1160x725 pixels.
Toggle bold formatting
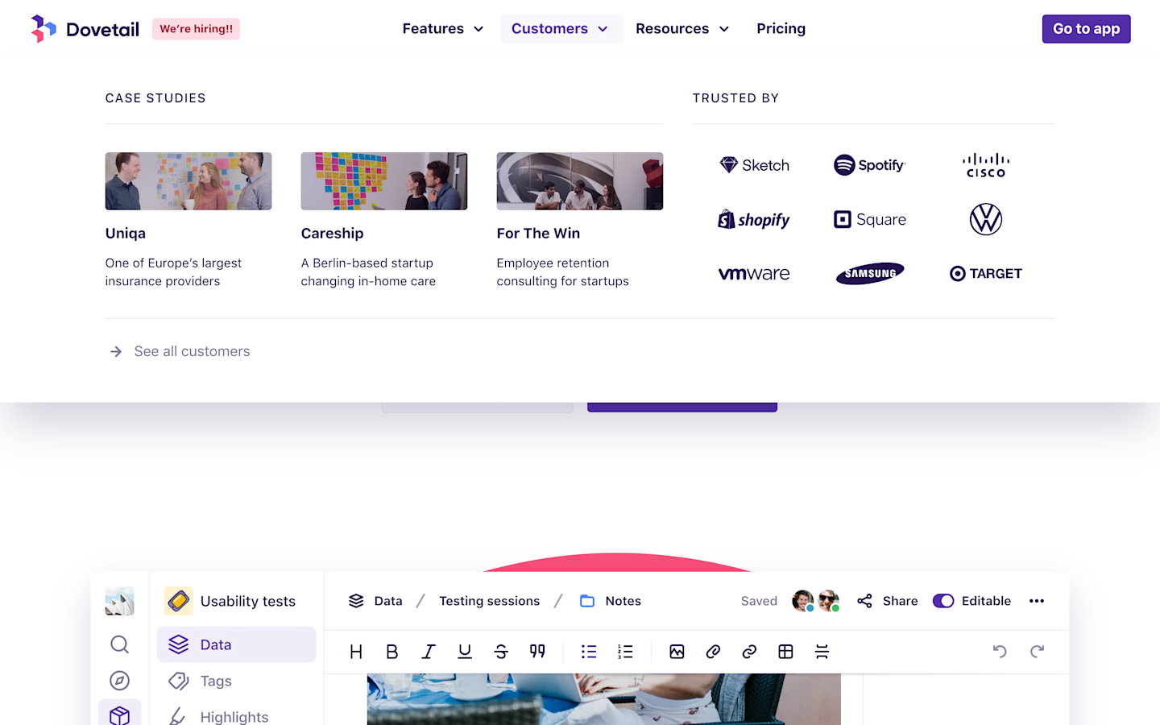click(x=392, y=652)
